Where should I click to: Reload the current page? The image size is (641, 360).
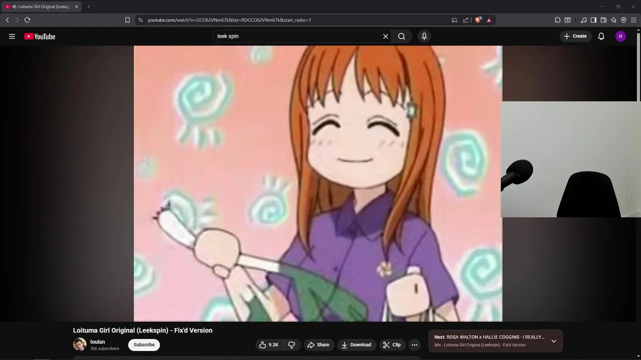[27, 20]
